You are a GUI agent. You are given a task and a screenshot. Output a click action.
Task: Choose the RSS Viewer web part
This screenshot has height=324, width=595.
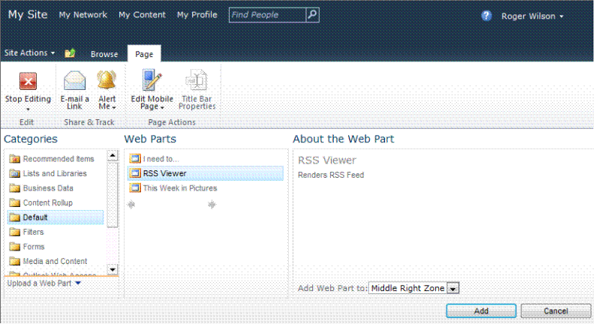click(x=206, y=173)
